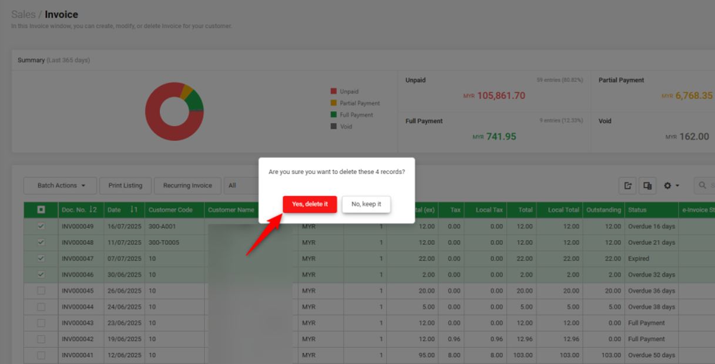Uncheck the INV000046 row checkbox
The width and height of the screenshot is (715, 364).
coord(41,274)
